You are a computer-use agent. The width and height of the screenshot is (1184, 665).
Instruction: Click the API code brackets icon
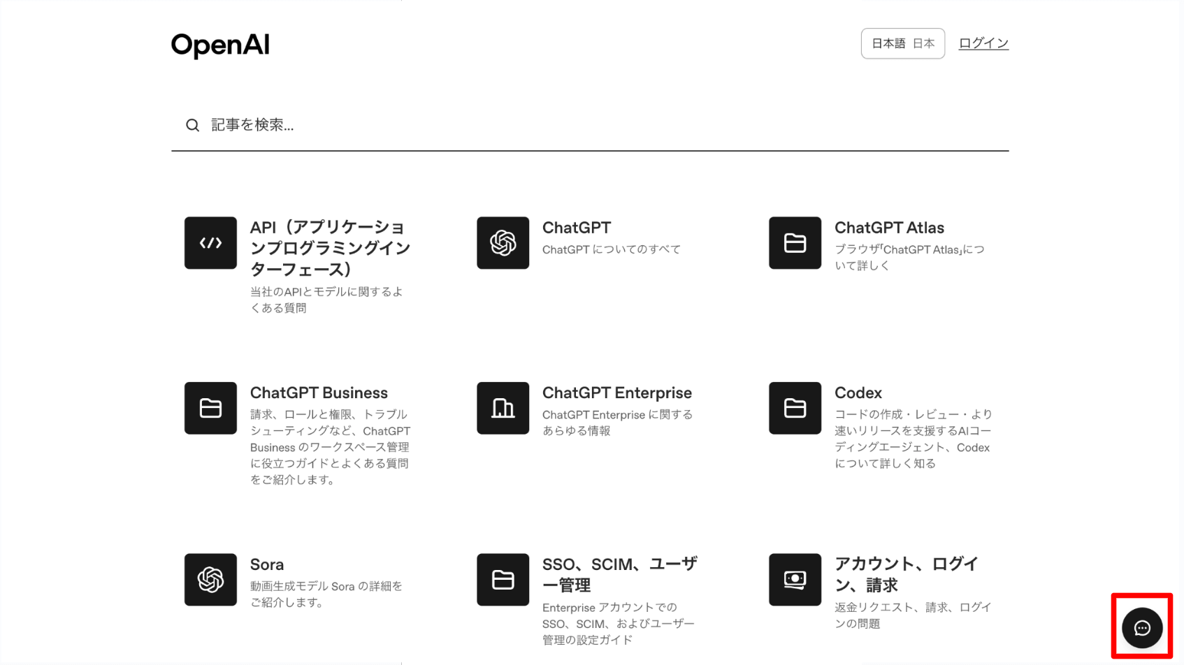[210, 243]
